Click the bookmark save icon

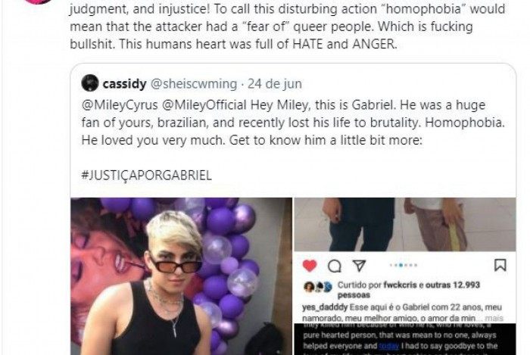point(500,265)
